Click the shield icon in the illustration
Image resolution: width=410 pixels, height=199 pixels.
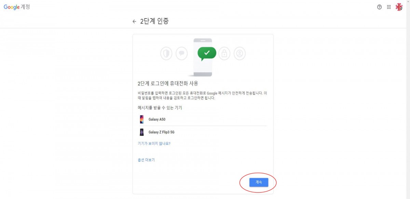click(x=166, y=53)
